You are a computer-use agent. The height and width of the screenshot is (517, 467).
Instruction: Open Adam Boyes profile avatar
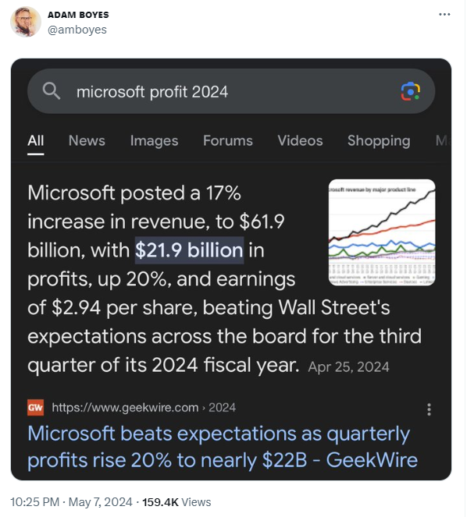pos(26,22)
